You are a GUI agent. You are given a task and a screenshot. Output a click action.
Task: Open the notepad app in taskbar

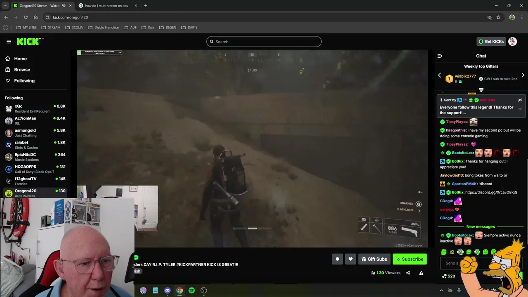[x=156, y=290]
